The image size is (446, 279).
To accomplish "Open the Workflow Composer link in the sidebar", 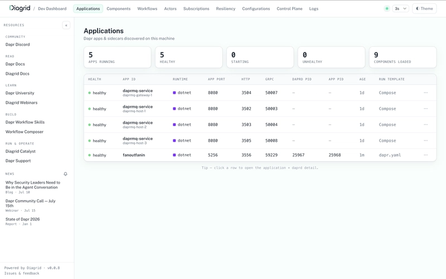I will (25, 132).
